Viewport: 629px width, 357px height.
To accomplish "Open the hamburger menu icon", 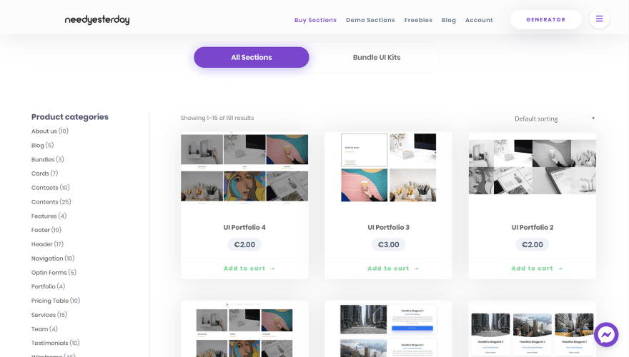I will pos(599,19).
